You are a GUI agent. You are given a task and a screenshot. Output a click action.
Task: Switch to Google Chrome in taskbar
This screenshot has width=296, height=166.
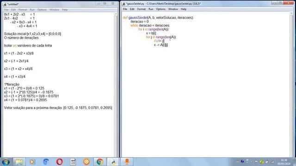pyautogui.click(x=100, y=162)
